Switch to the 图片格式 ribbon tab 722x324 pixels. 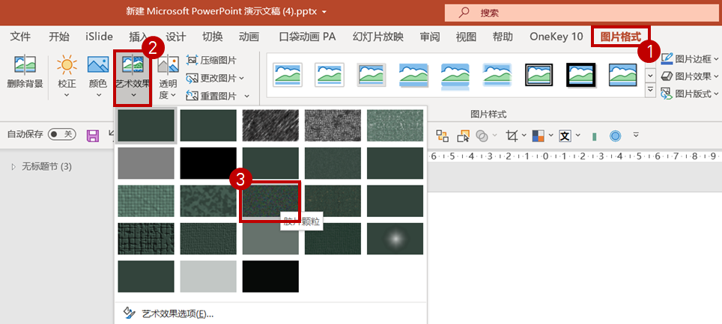[x=620, y=37]
